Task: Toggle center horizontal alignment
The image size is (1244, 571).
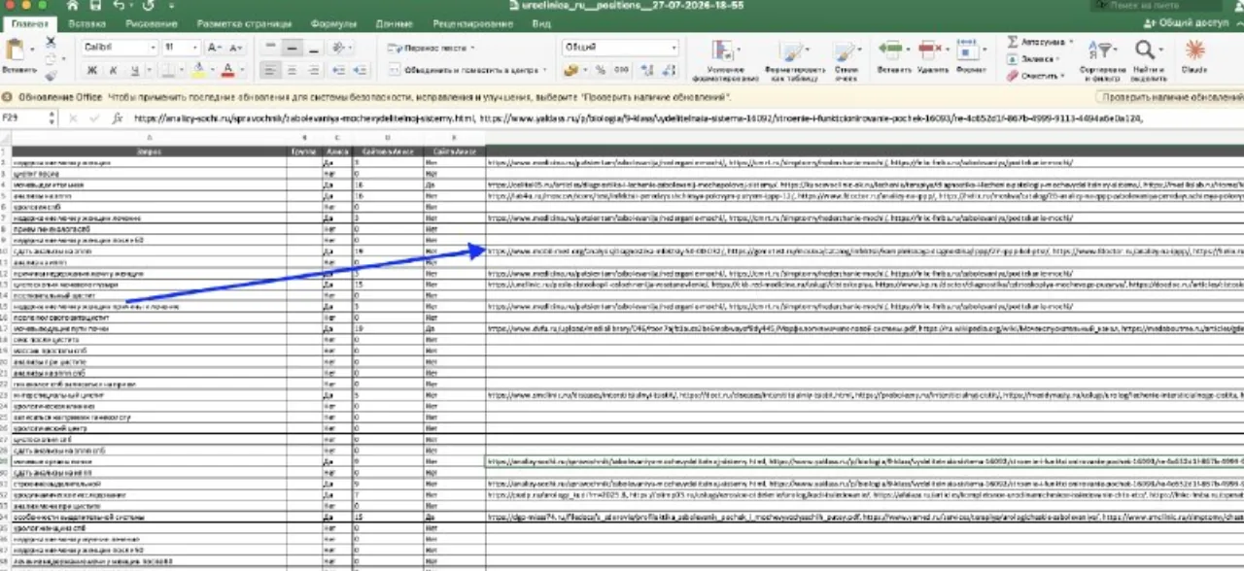Action: [x=292, y=70]
